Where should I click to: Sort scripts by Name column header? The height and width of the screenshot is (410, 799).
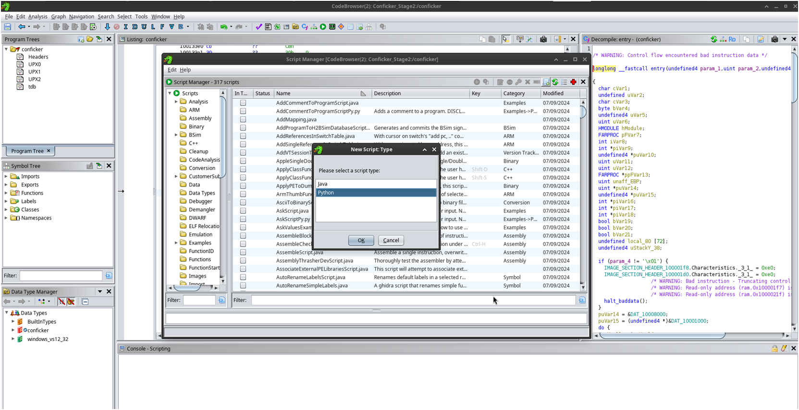(322, 94)
